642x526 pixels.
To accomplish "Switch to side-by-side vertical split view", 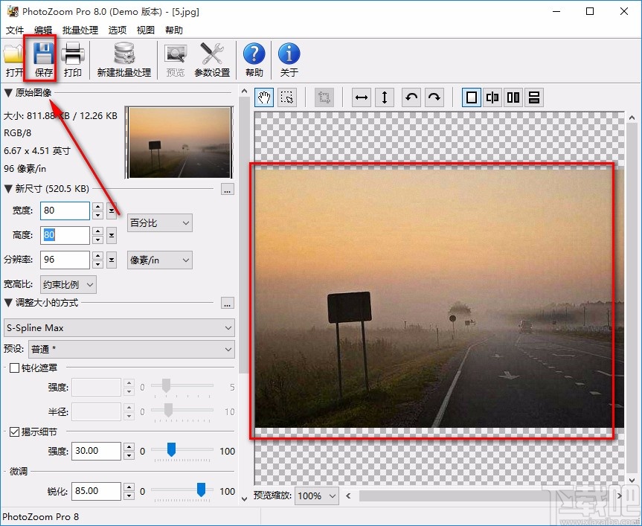I will click(x=513, y=97).
